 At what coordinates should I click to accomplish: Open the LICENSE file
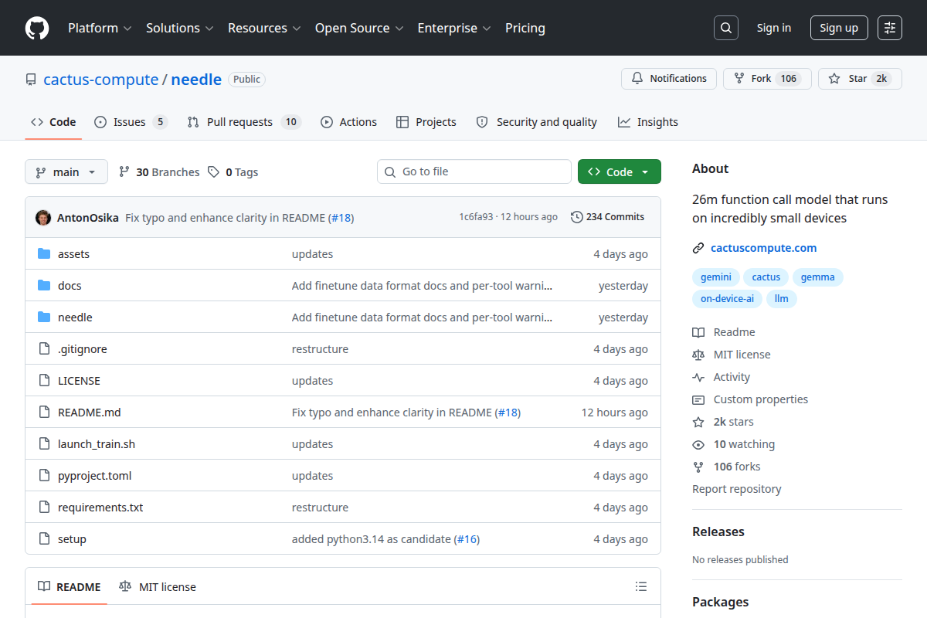pos(79,381)
